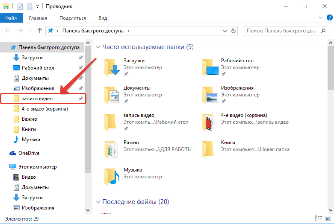
Task: Expand the ribbon with chevron arrow
Action: tap(320, 17)
